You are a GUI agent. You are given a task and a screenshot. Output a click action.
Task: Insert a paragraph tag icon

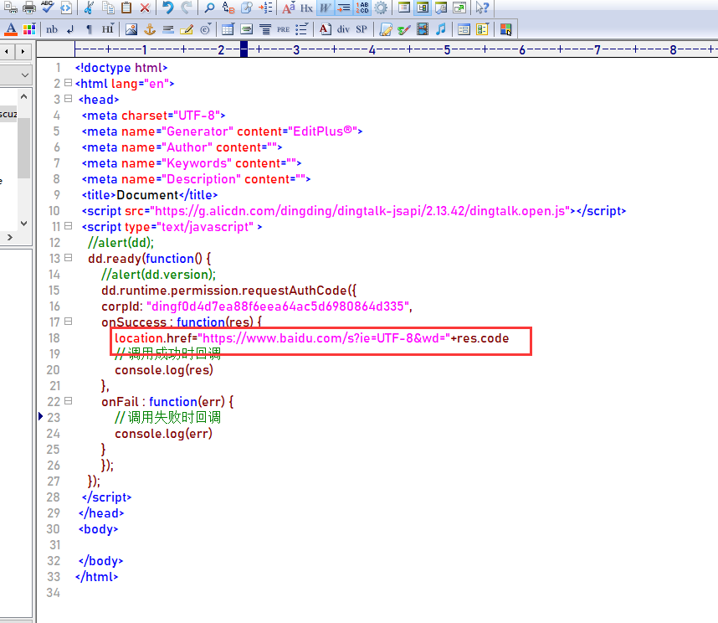tap(89, 29)
